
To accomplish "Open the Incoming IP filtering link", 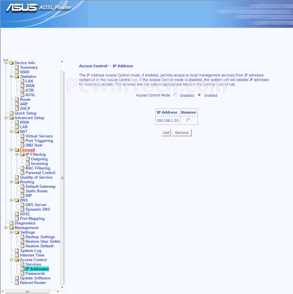I will pos(39,163).
